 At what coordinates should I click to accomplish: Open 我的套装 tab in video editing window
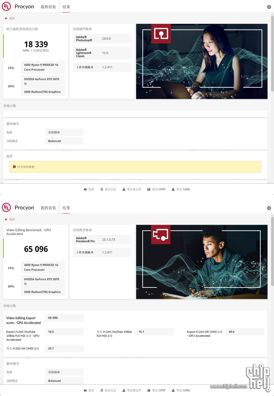click(48, 208)
